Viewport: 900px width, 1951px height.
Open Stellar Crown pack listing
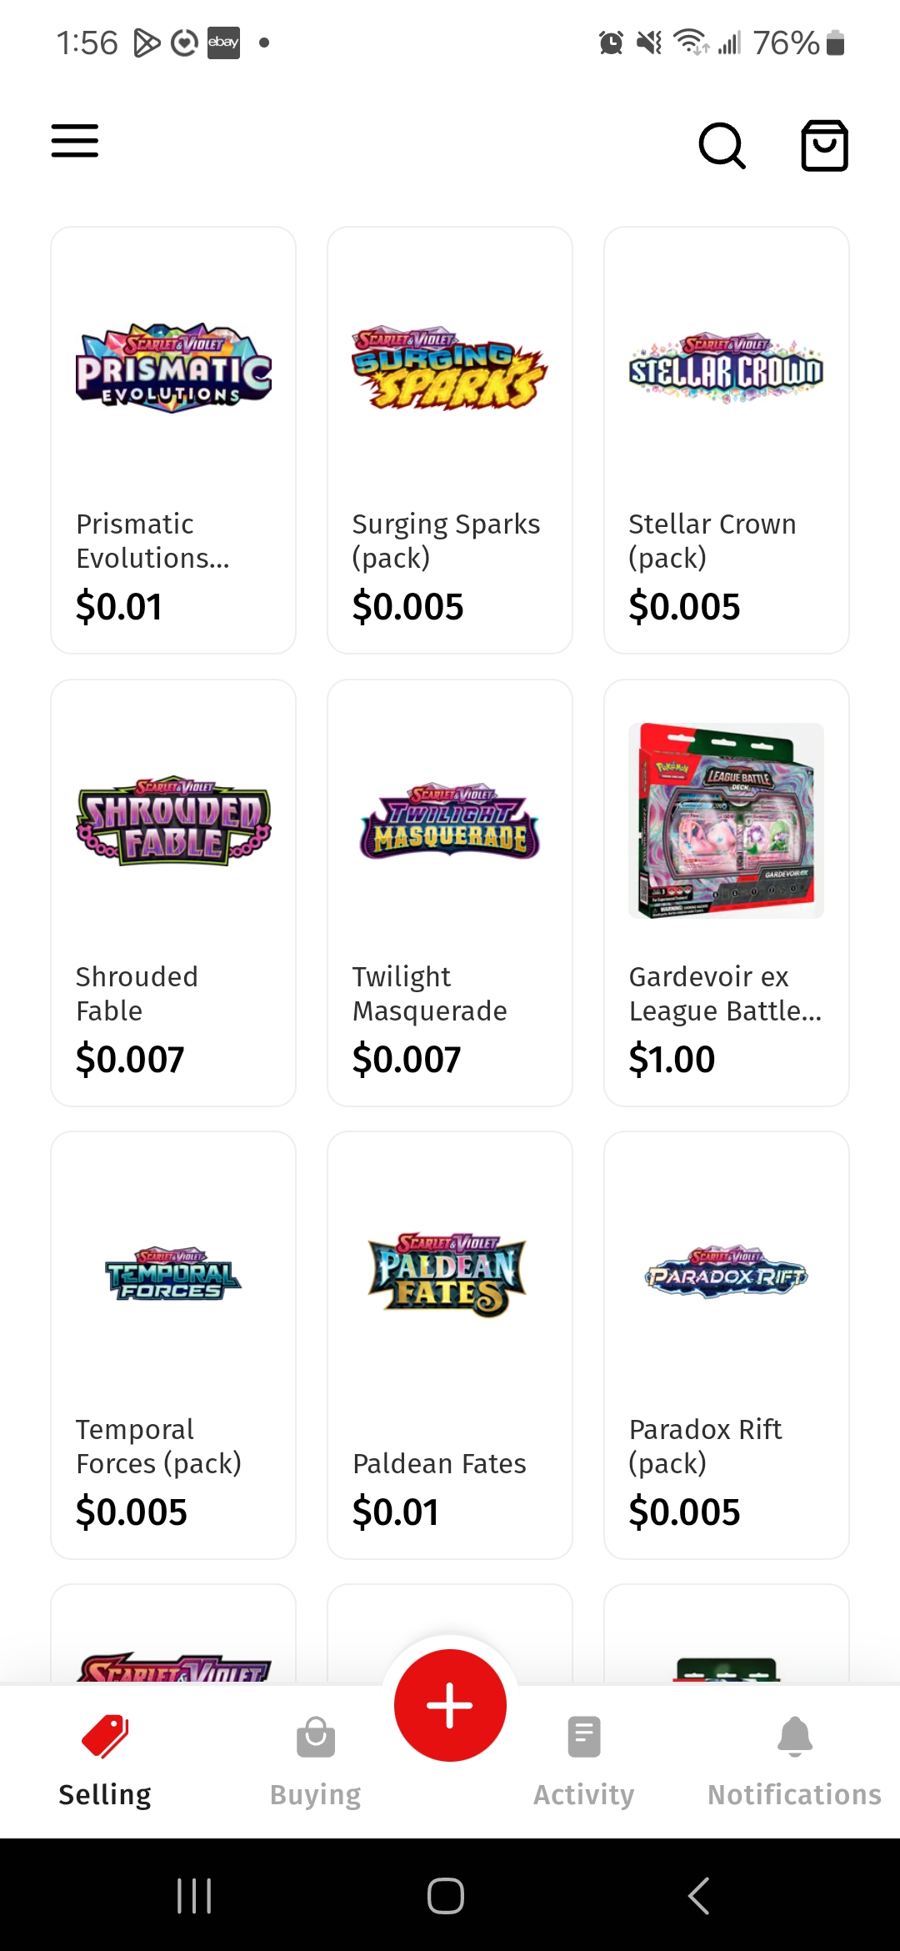click(x=726, y=440)
